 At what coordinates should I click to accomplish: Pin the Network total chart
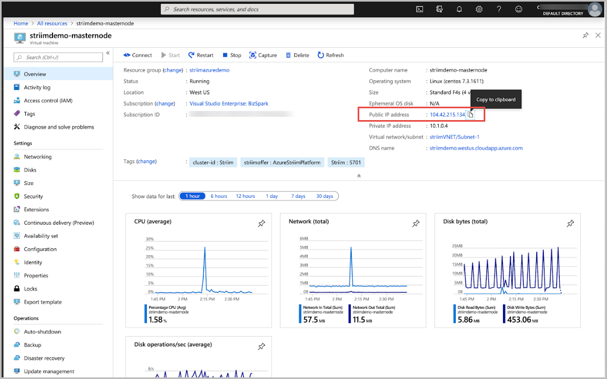416,224
